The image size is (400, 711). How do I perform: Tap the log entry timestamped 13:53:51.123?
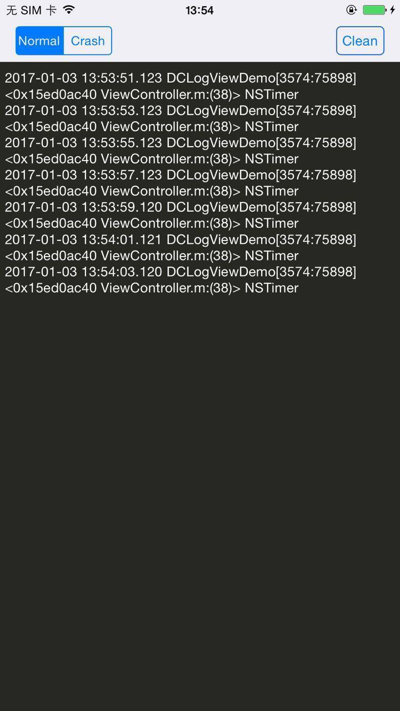click(181, 86)
